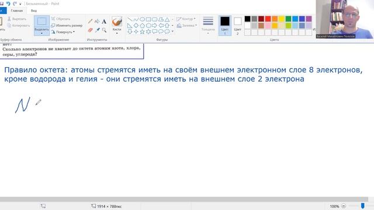Choose the orange color swatch

pyautogui.click(x=275, y=19)
